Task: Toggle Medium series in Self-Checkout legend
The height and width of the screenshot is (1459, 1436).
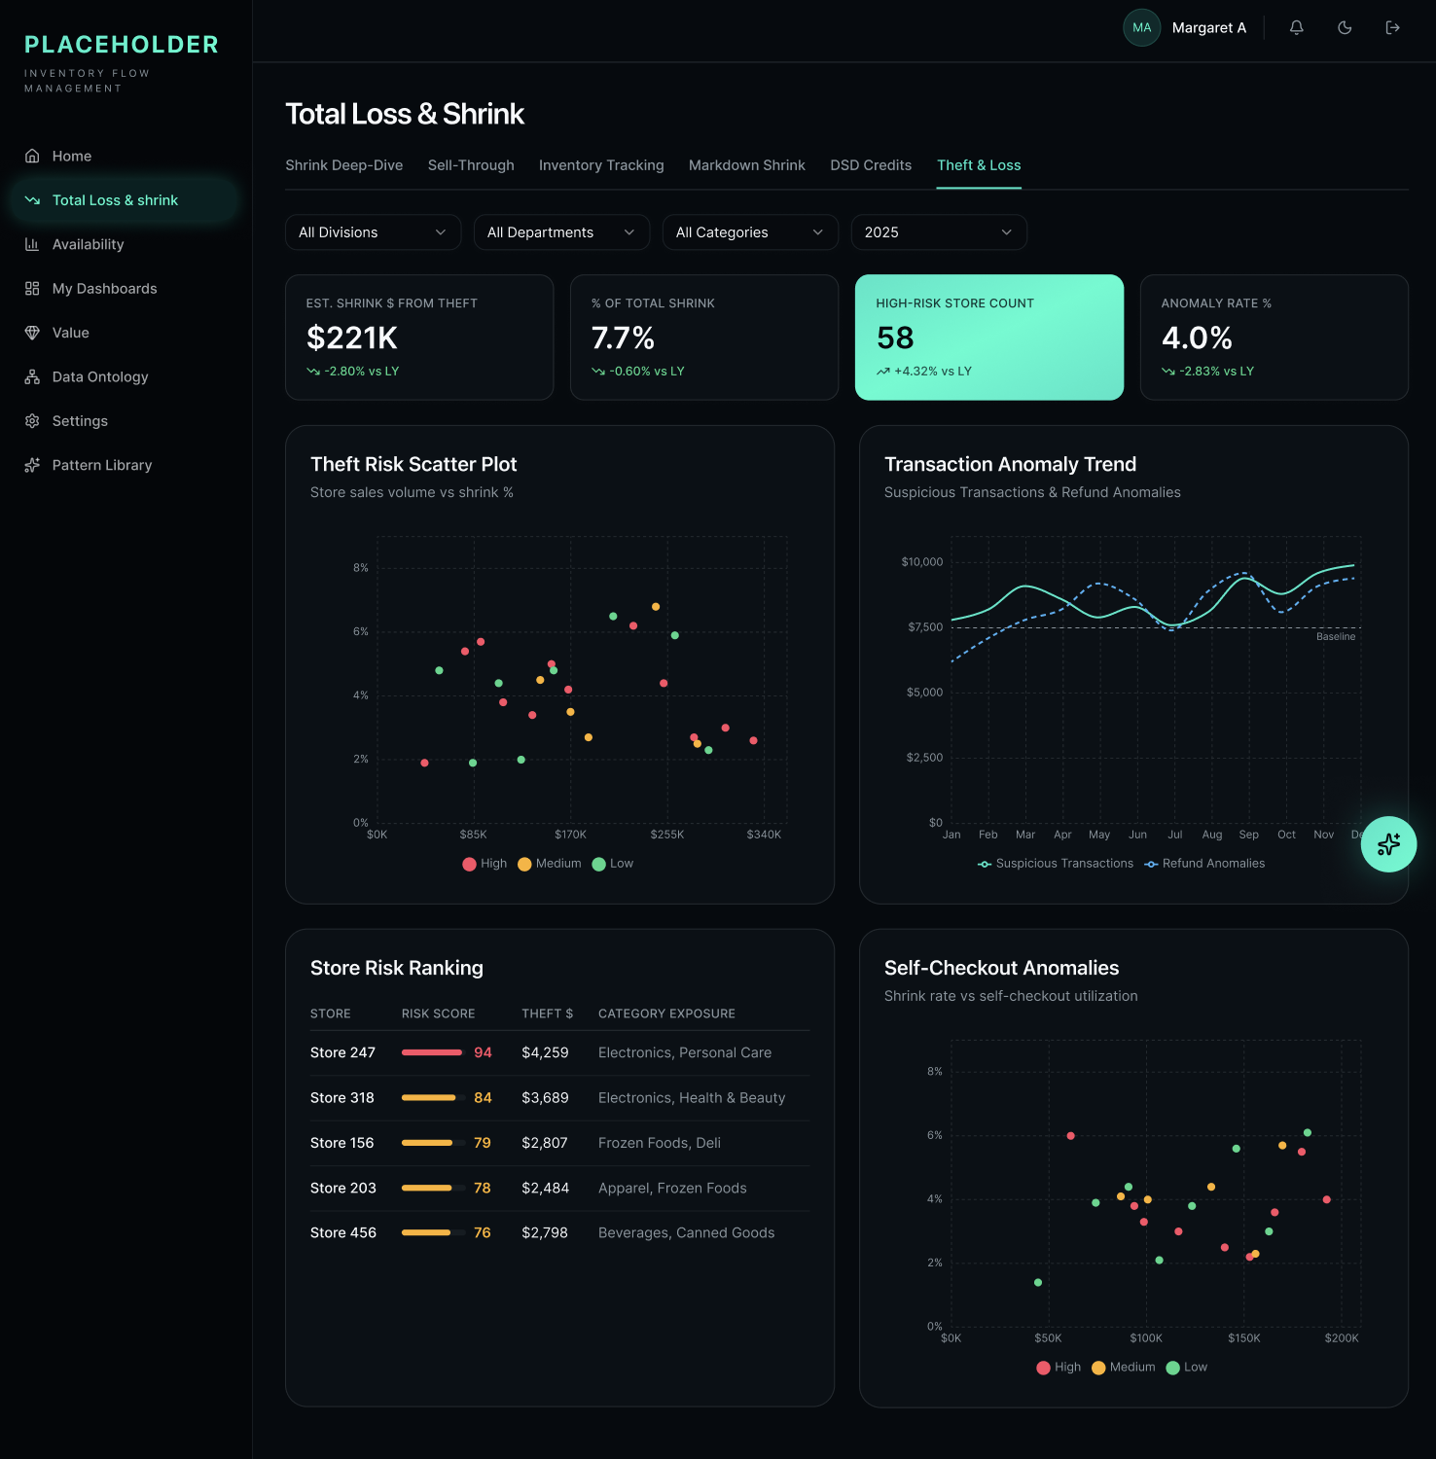Action: click(1124, 1368)
